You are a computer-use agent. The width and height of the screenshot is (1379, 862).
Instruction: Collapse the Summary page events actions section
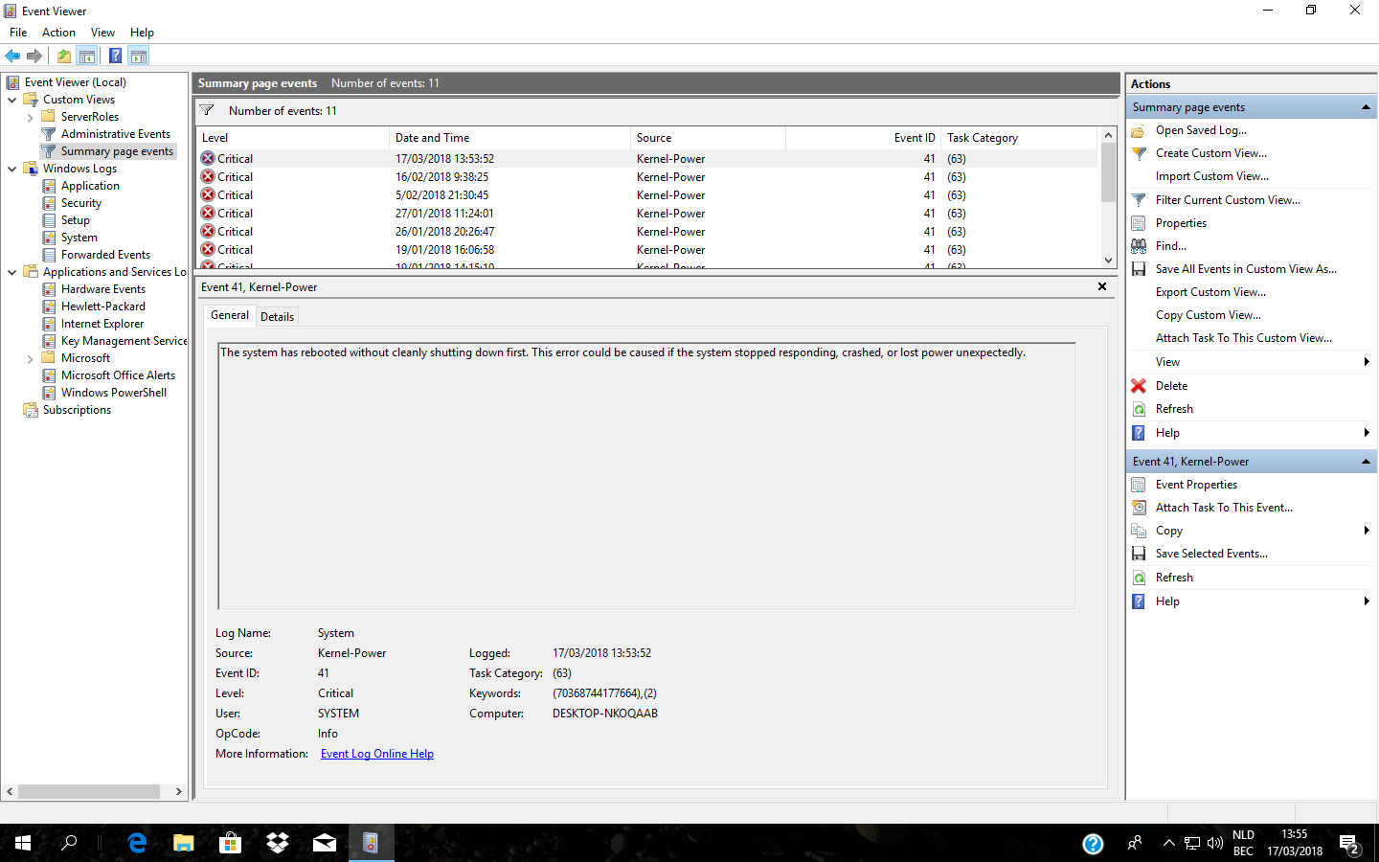coord(1366,107)
